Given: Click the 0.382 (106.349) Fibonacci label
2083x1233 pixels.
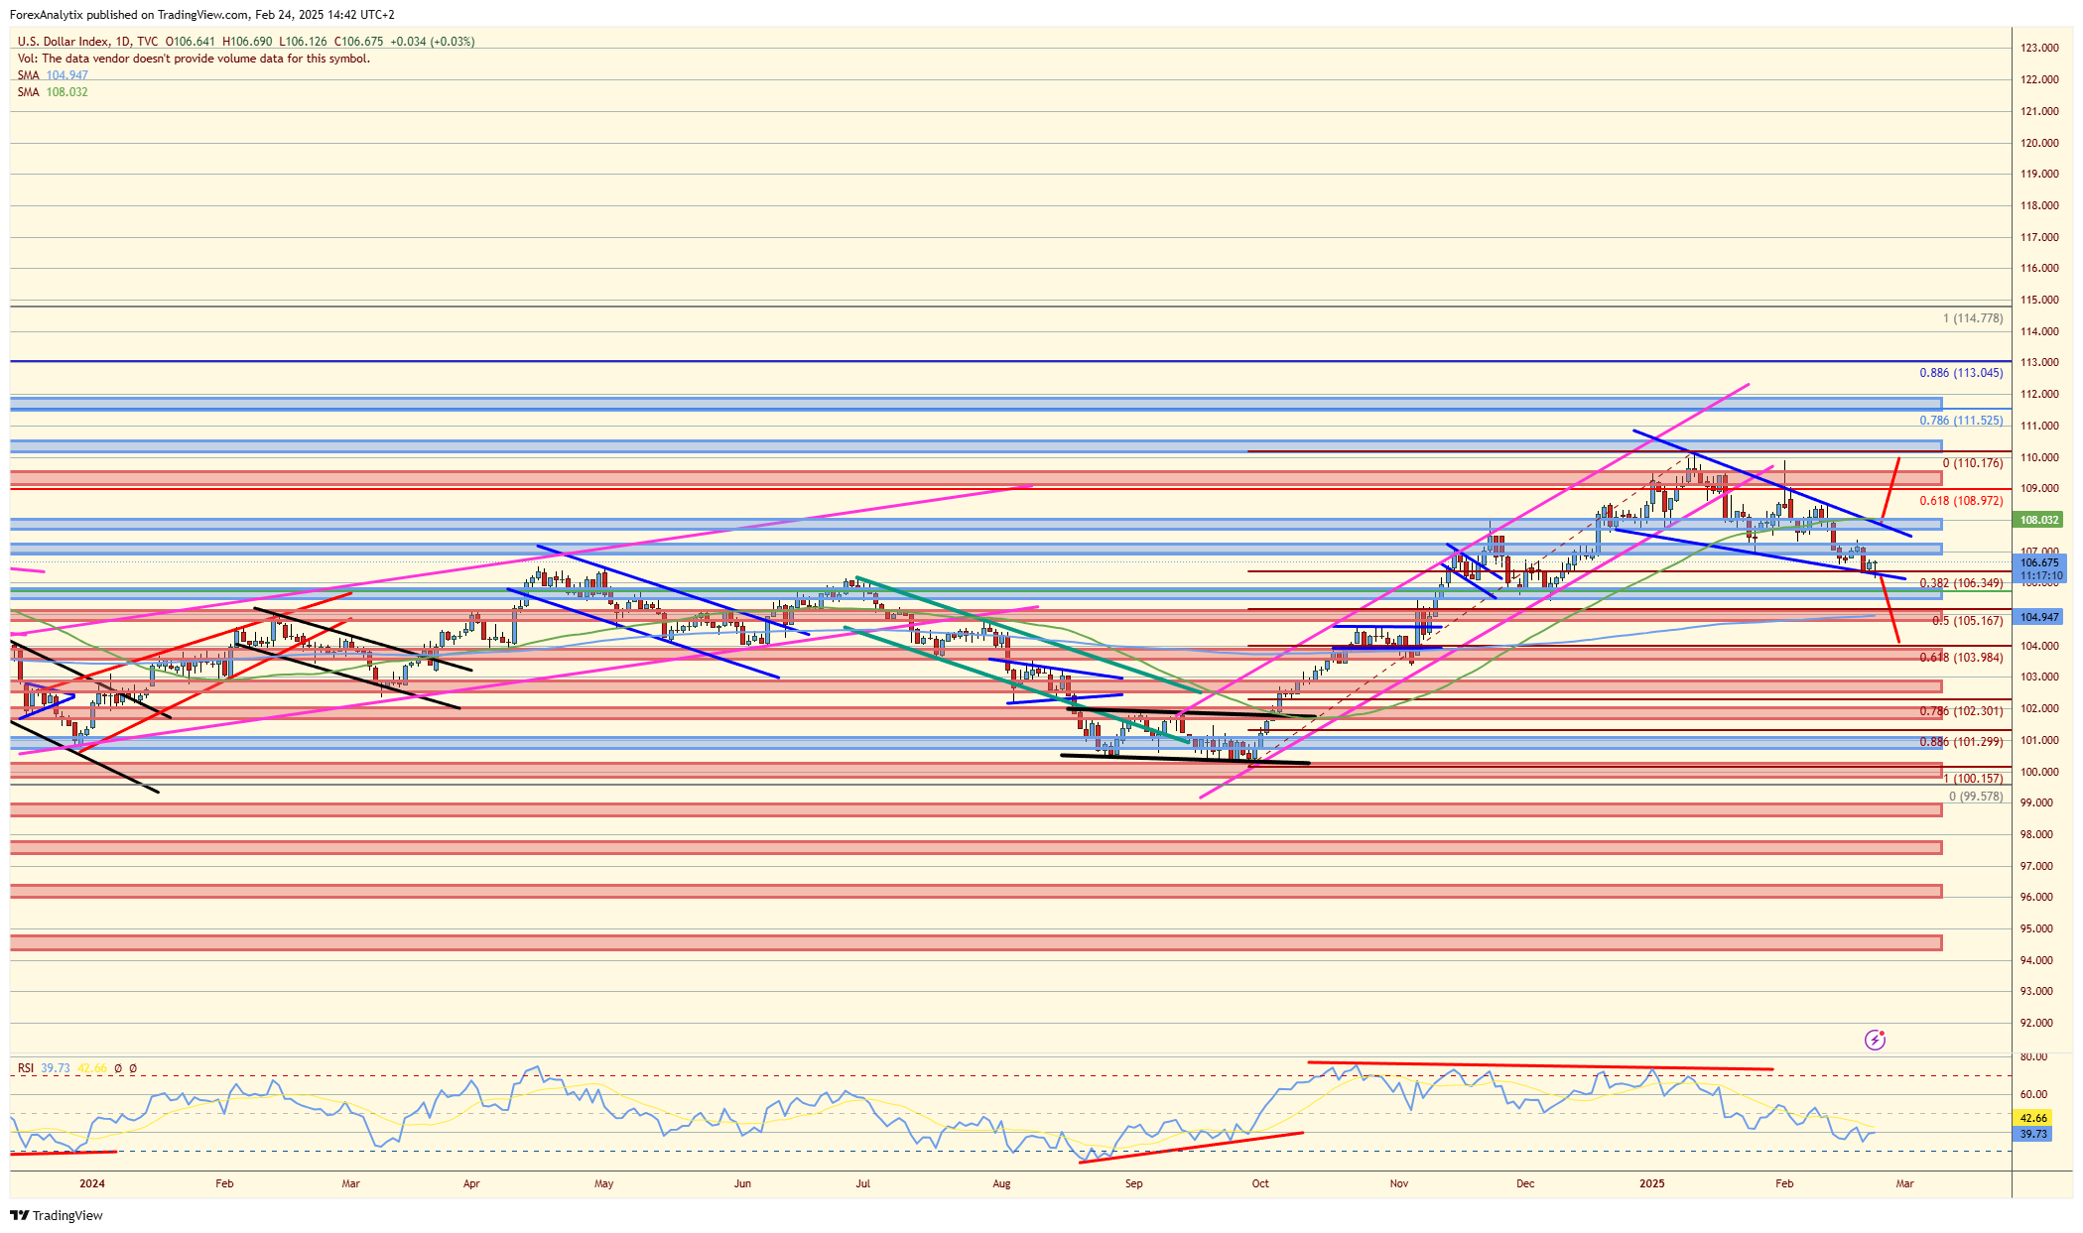Looking at the screenshot, I should point(1961,583).
